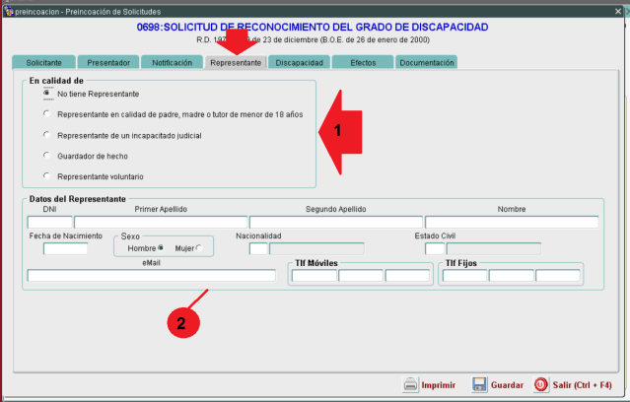Image resolution: width=630 pixels, height=402 pixels.
Task: Click the preincoacion window title icon
Action: pyautogui.click(x=9, y=11)
